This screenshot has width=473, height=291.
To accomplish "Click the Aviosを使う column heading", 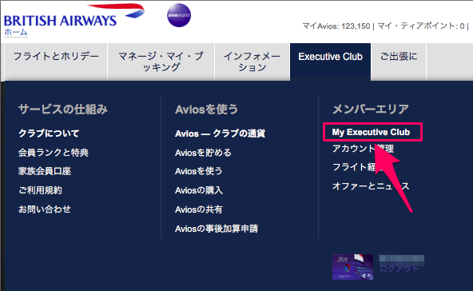I will click(x=207, y=110).
